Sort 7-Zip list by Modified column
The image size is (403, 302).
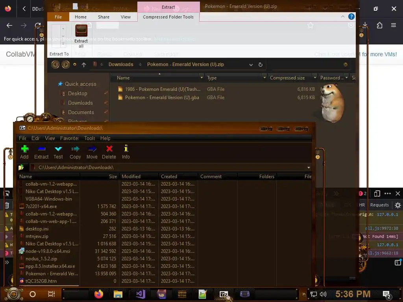[139, 177]
